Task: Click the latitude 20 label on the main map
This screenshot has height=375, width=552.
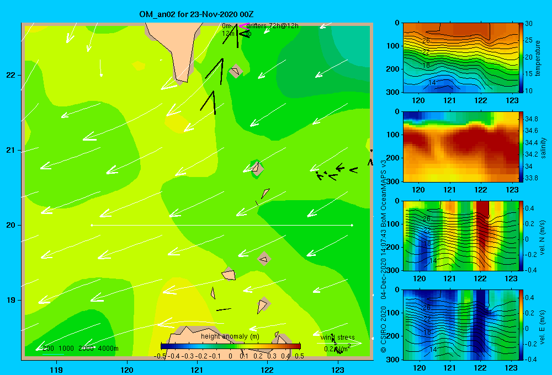Action: (x=11, y=225)
